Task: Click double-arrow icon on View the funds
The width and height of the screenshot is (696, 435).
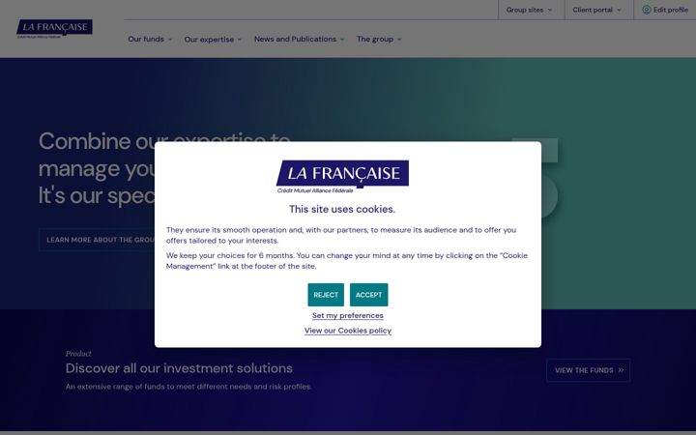Action: tap(621, 370)
